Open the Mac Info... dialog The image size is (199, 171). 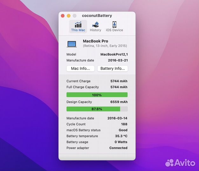tap(80, 68)
